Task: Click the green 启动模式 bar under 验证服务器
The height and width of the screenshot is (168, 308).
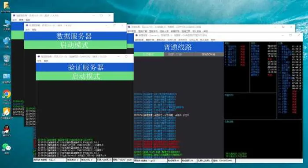Action: tap(85, 76)
